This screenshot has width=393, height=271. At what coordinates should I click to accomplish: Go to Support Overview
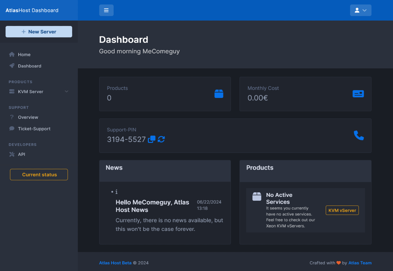tap(28, 117)
